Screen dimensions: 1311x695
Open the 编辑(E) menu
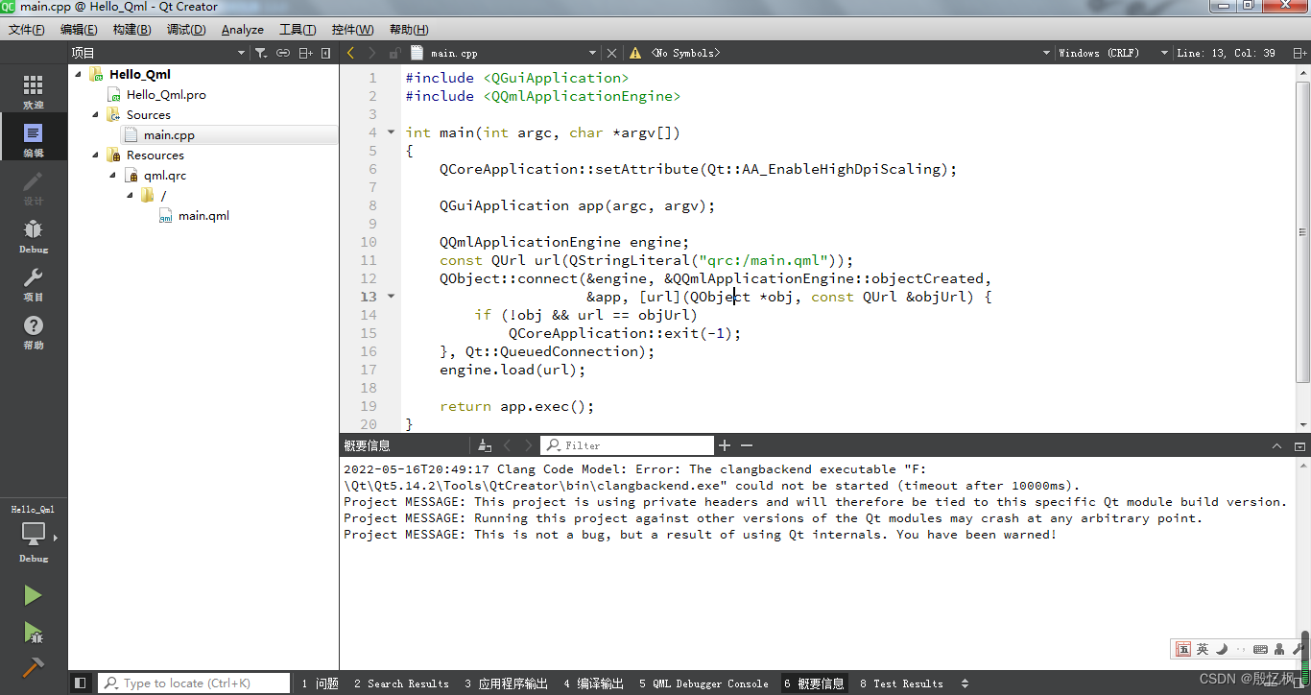[79, 30]
